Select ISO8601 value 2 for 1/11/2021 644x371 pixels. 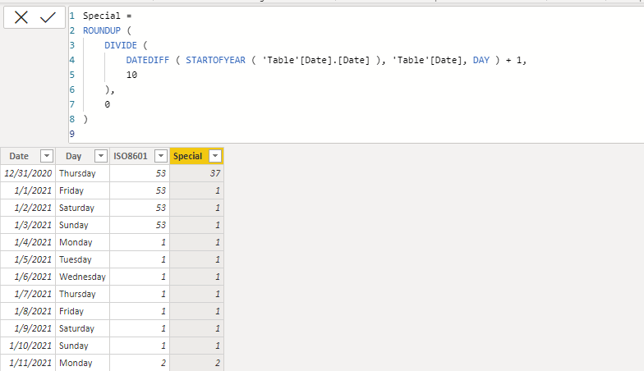(140, 363)
